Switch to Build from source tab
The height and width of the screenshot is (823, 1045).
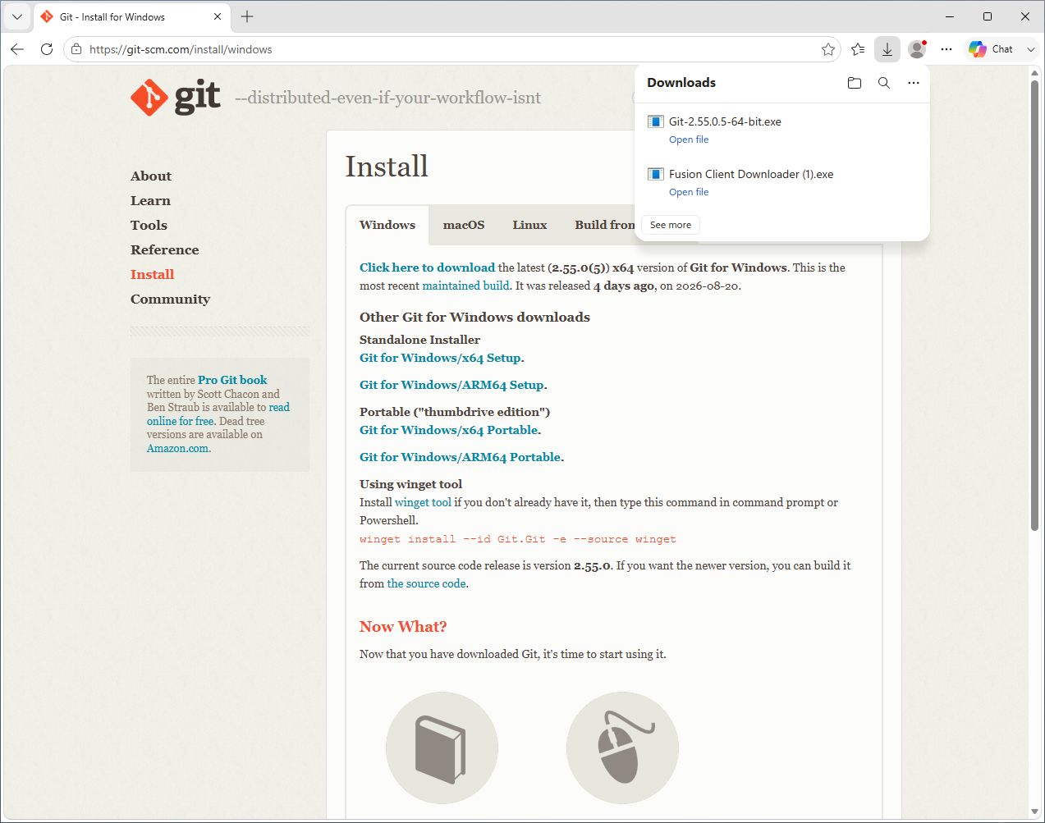point(605,225)
